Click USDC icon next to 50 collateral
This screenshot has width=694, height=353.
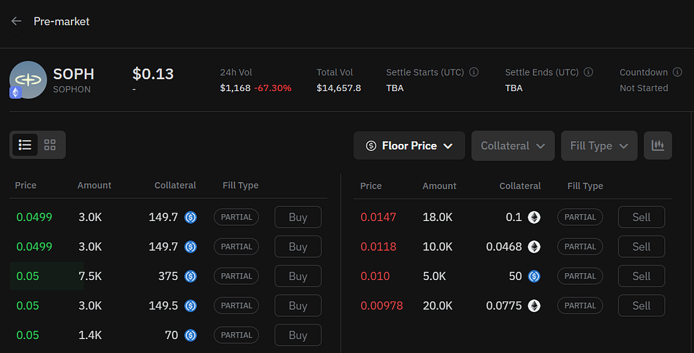click(x=534, y=277)
